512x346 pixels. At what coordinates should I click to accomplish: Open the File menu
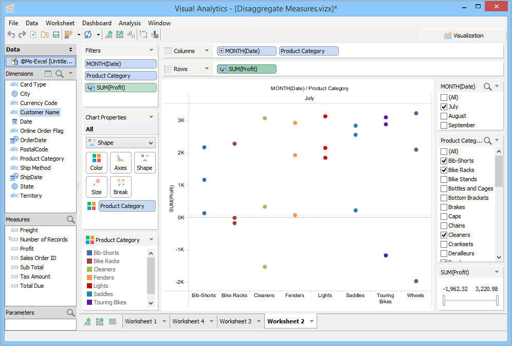[x=13, y=23]
